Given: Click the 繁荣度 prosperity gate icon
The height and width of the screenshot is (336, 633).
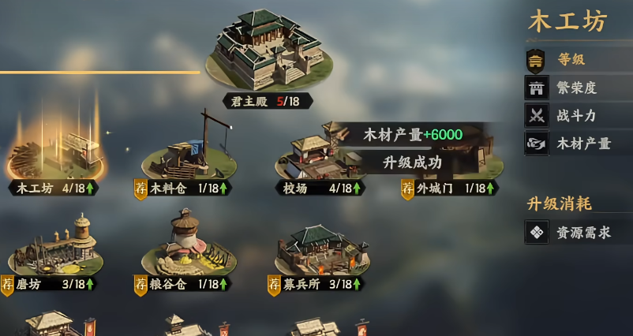Looking at the screenshot, I should (537, 88).
